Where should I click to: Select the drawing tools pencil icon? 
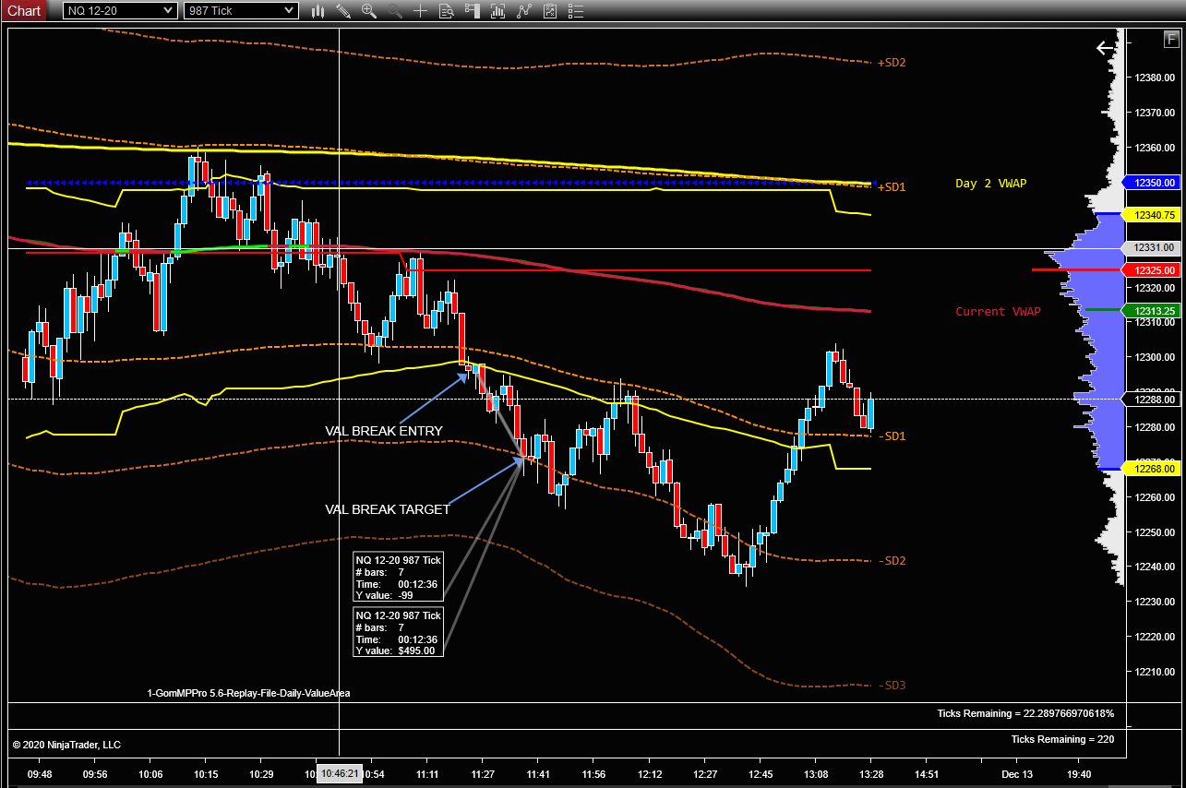[x=343, y=10]
